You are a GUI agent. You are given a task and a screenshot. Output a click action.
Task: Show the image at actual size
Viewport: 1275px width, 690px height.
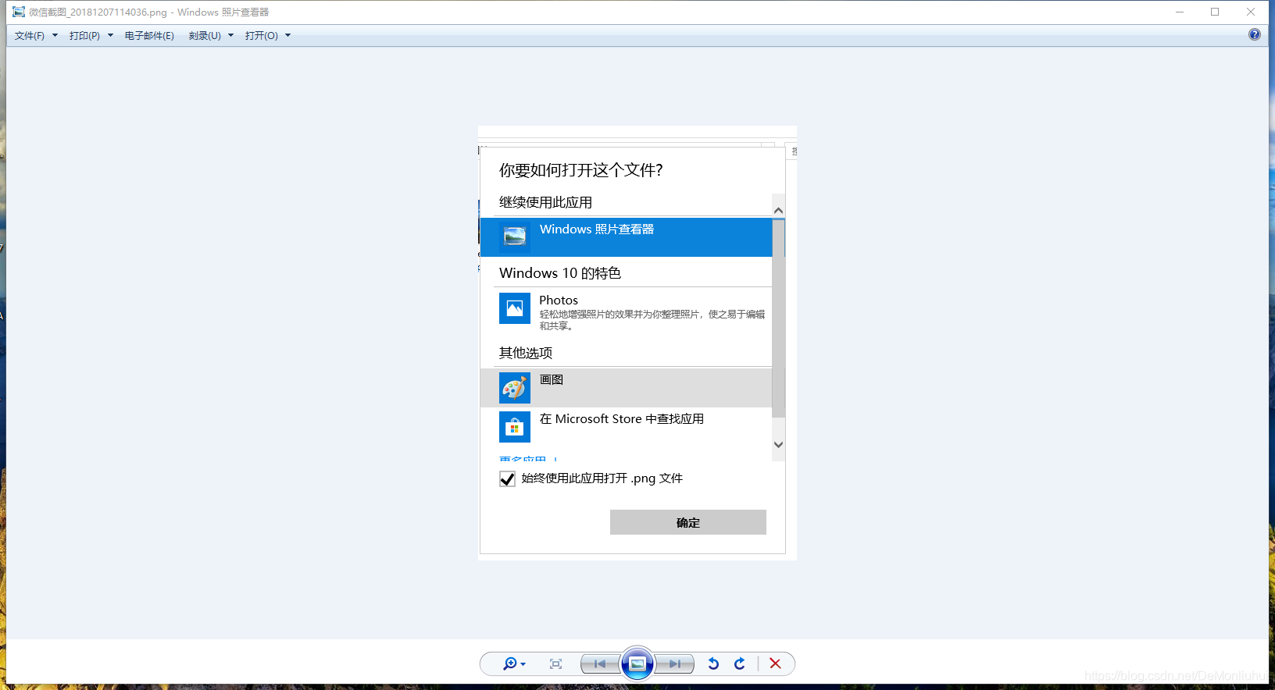(555, 663)
